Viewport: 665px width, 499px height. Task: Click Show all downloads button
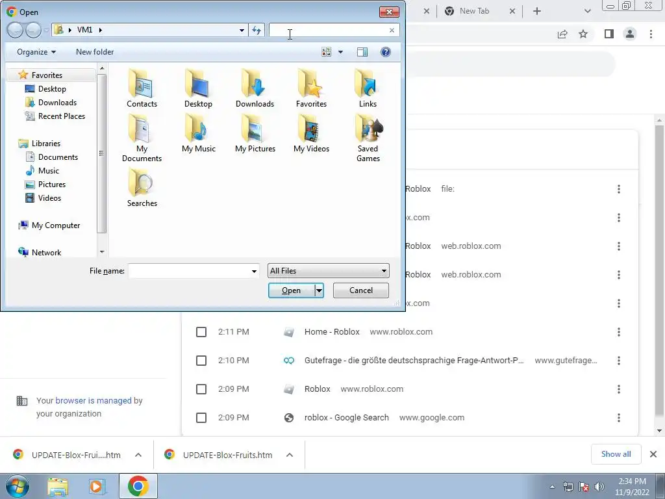click(x=616, y=454)
